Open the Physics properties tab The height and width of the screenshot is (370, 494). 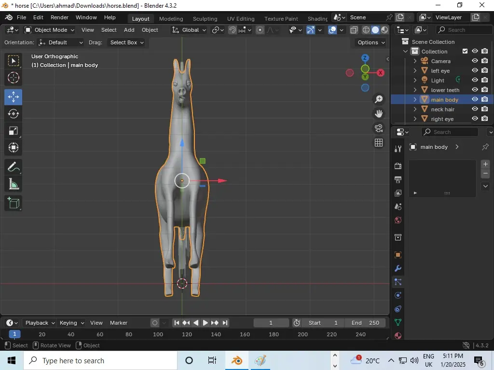tap(398, 295)
